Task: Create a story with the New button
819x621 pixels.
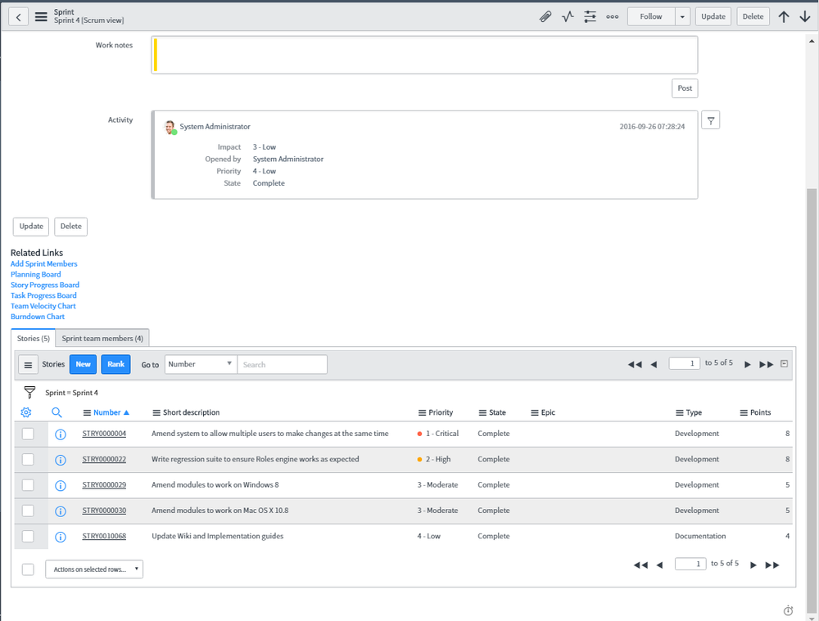Action: (x=83, y=364)
